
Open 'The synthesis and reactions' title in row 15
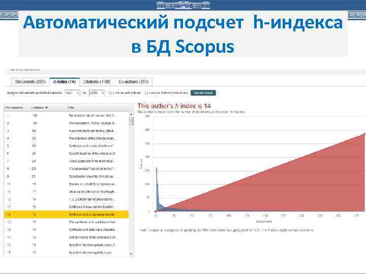point(93,222)
